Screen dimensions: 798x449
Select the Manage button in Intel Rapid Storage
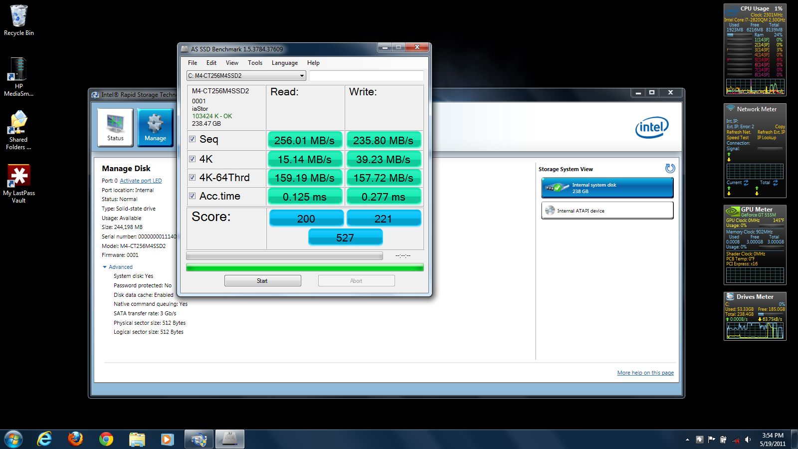point(155,127)
